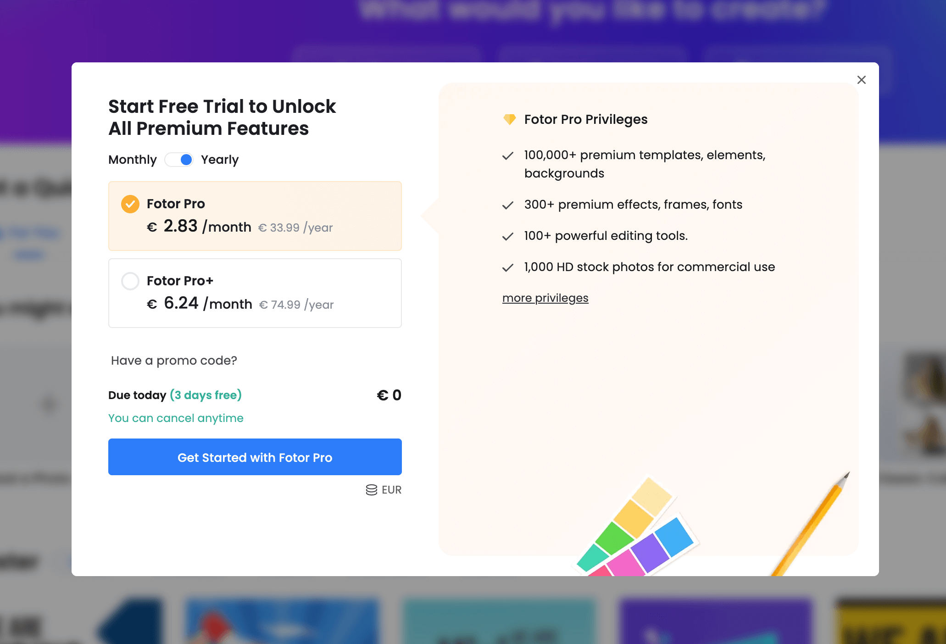Click the coin stack currency icon
The image size is (946, 644).
coord(372,490)
